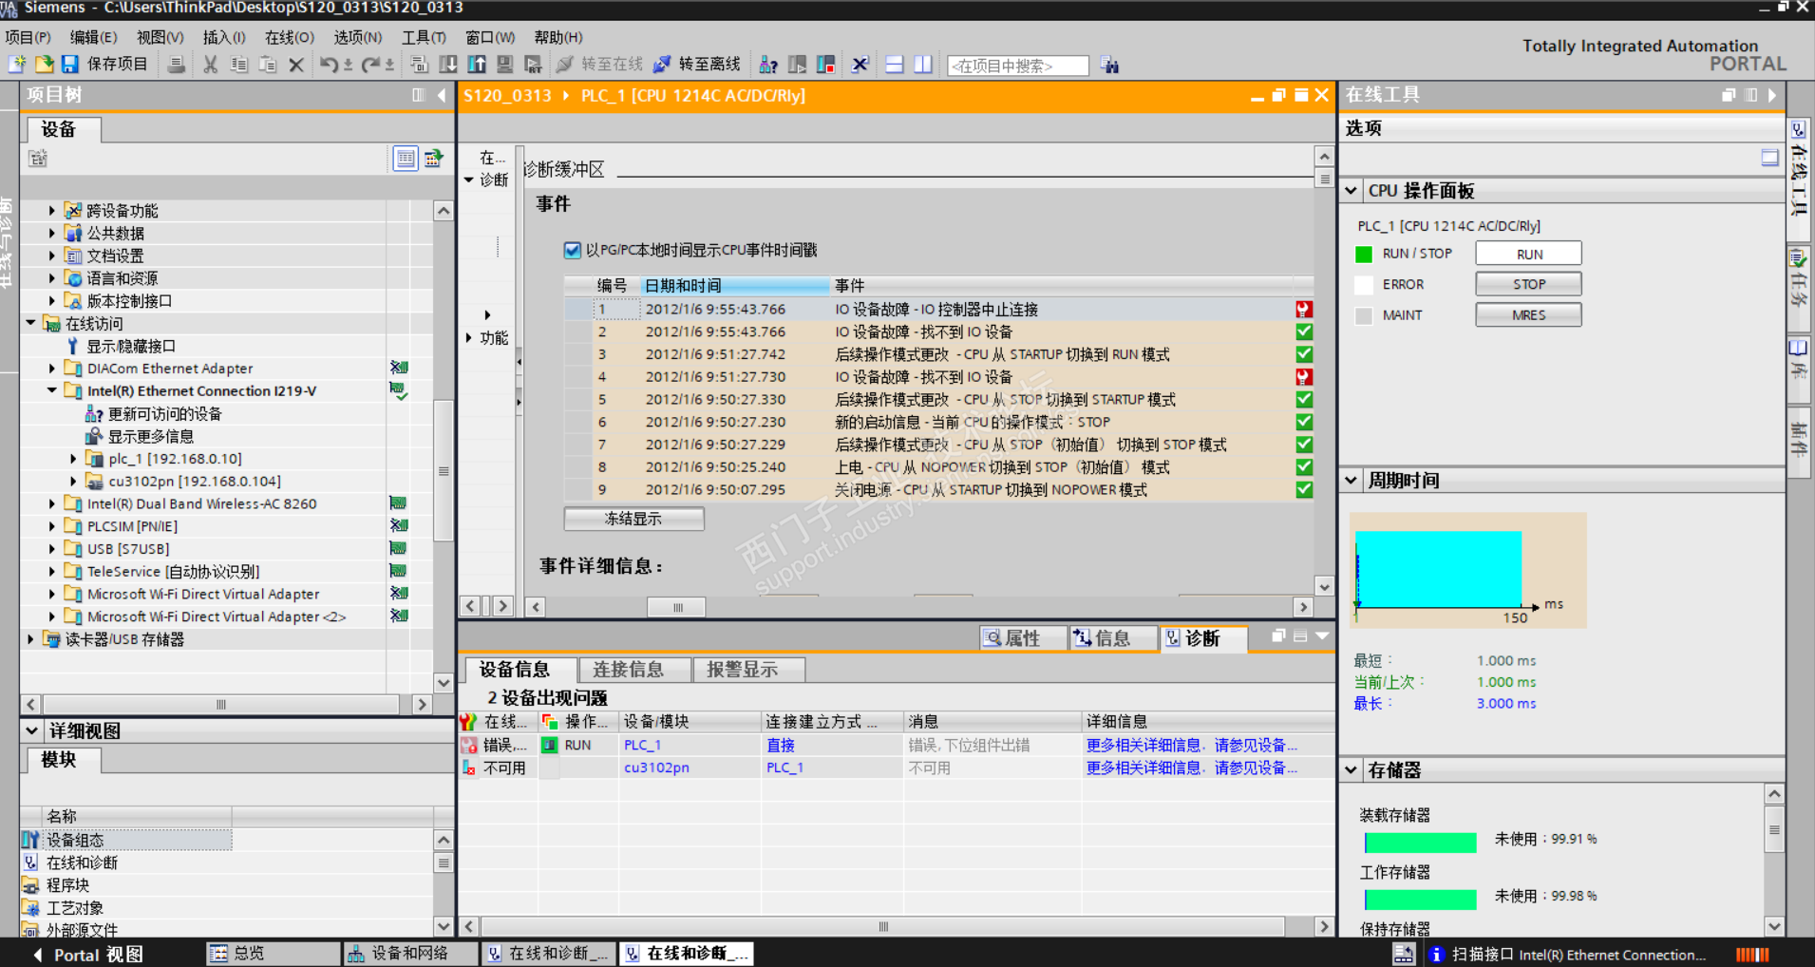Screen dimensions: 1815x967
Task: Click diagnostics buffer horizontal scrollbar thumb
Action: click(x=676, y=607)
